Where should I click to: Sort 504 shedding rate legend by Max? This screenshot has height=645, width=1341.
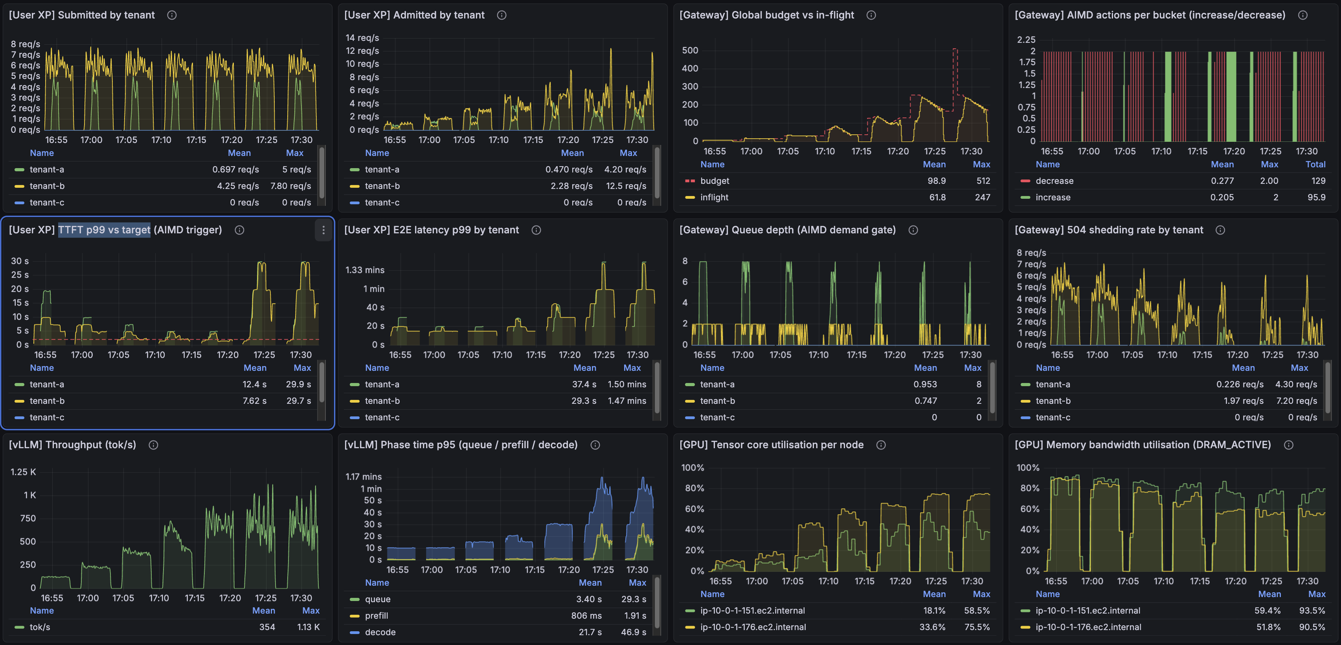click(x=1299, y=368)
